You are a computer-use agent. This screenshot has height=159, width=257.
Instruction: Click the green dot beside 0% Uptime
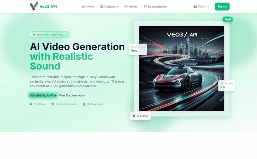(31, 104)
